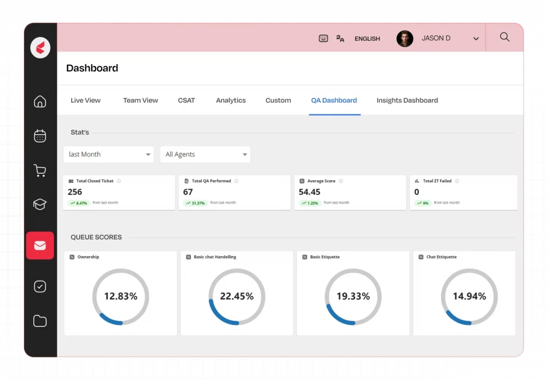Viewport: 548px width, 380px height.
Task: Click info icon beside Total ZT Failed
Action: tap(457, 181)
